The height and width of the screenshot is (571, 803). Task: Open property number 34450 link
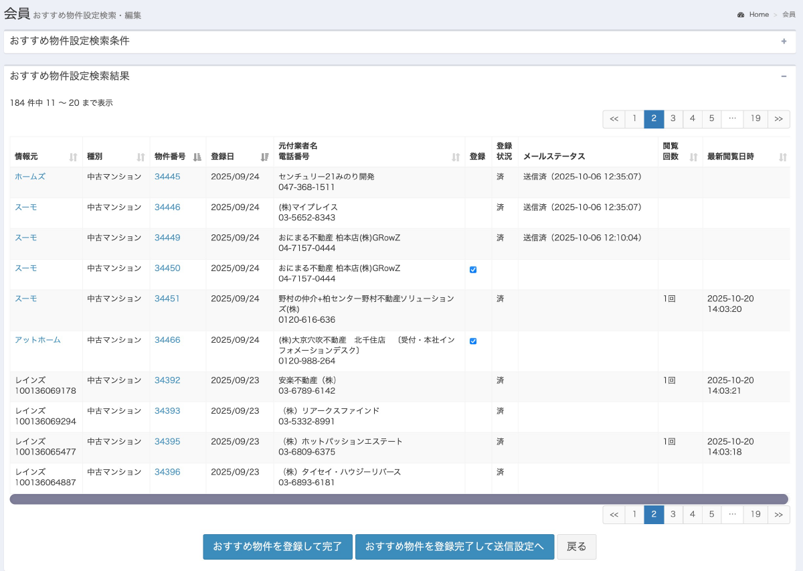coord(167,268)
